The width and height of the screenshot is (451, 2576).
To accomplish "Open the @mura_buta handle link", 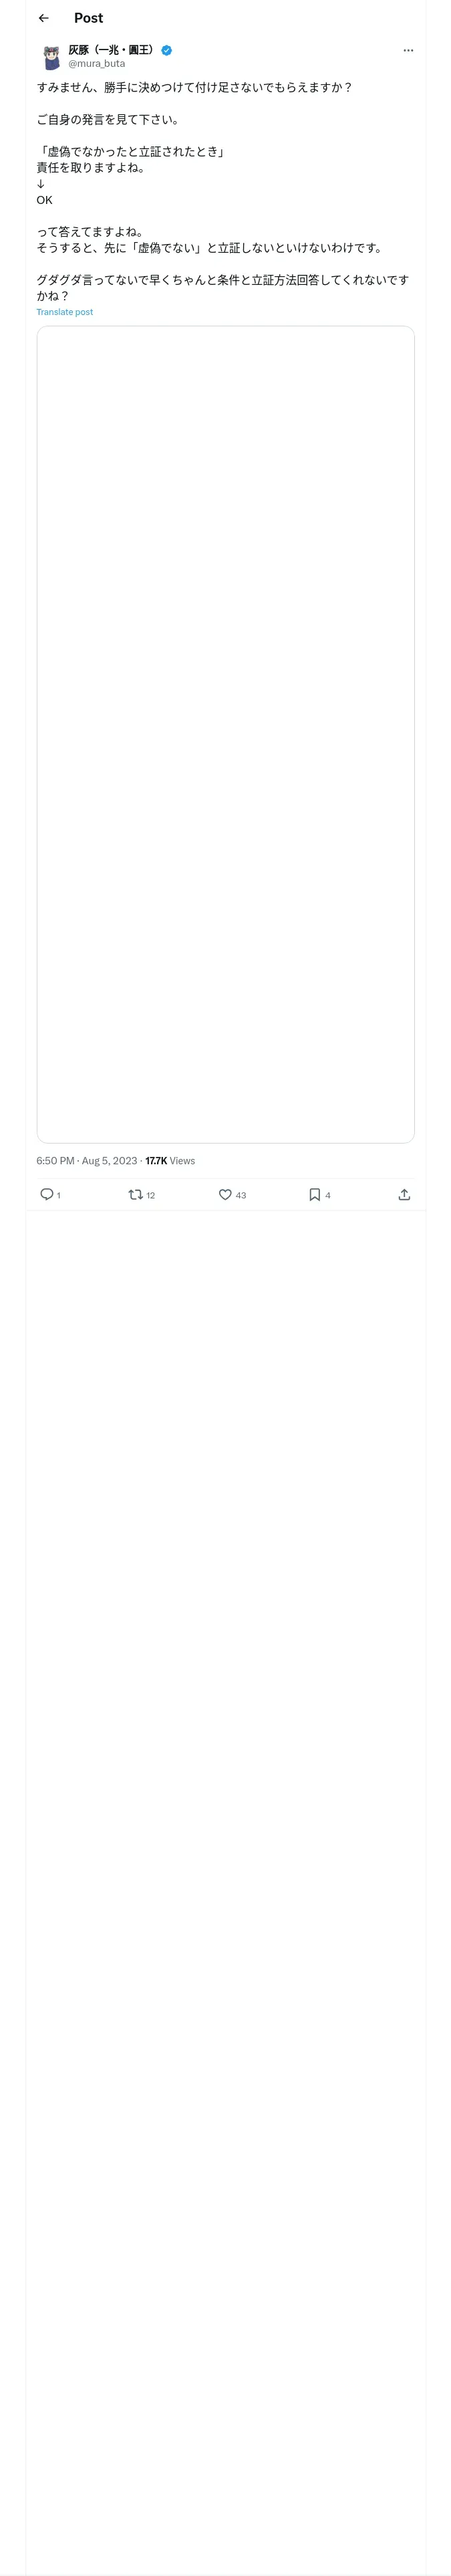I will 97,64.
